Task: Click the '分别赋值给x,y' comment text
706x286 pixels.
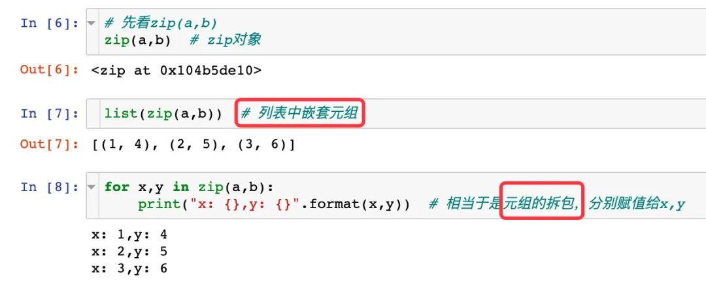Action: (x=635, y=204)
